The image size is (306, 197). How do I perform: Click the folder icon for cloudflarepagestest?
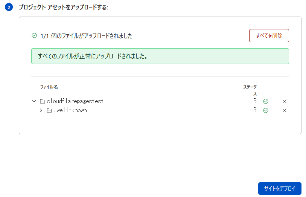click(x=43, y=101)
